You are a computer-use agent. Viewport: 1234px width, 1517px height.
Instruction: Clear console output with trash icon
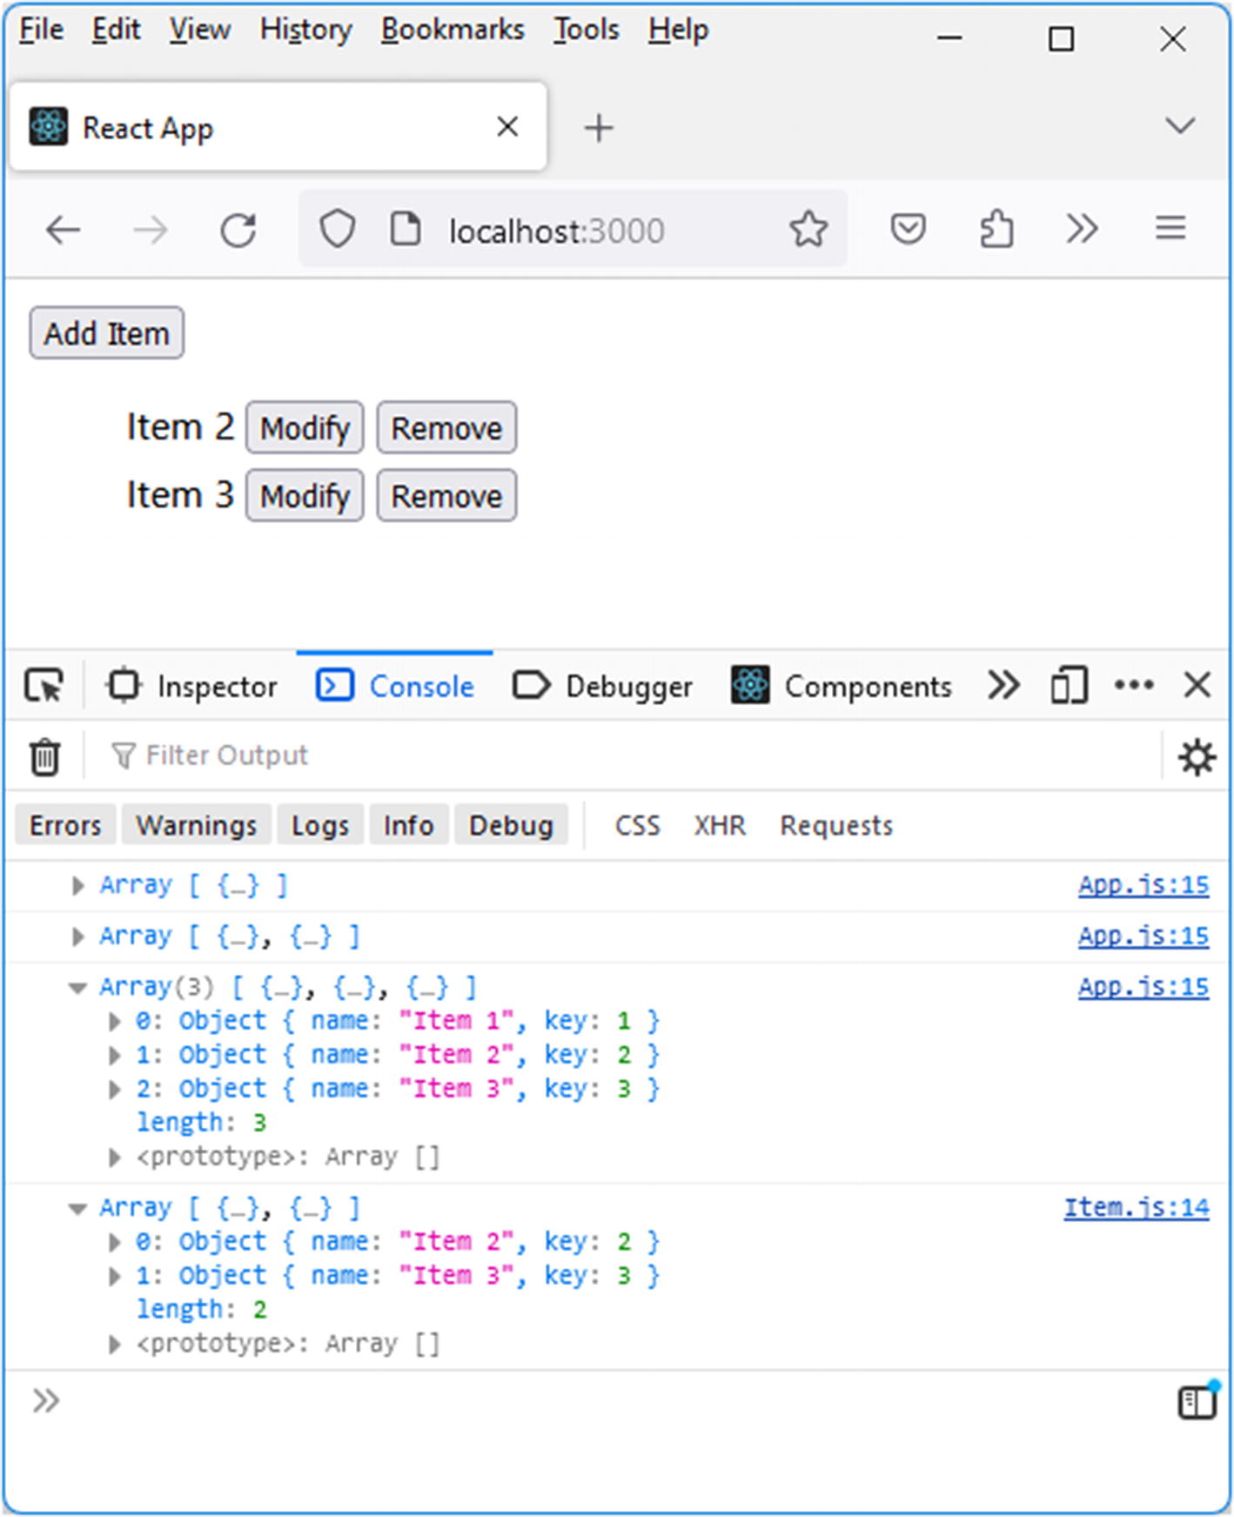click(44, 756)
